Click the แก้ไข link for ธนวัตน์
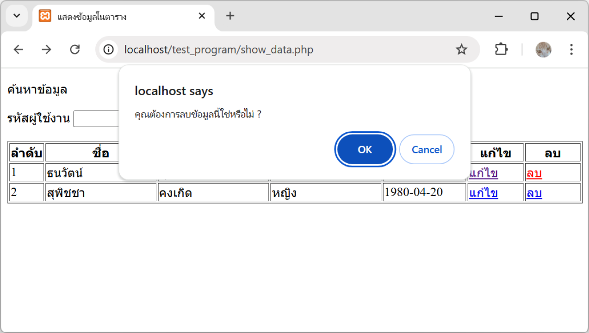This screenshot has height=333, width=589. pyautogui.click(x=483, y=173)
